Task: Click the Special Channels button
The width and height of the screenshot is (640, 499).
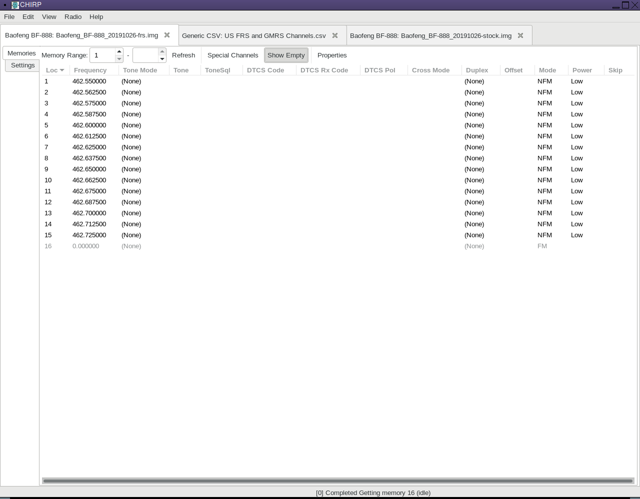Action: (x=233, y=55)
